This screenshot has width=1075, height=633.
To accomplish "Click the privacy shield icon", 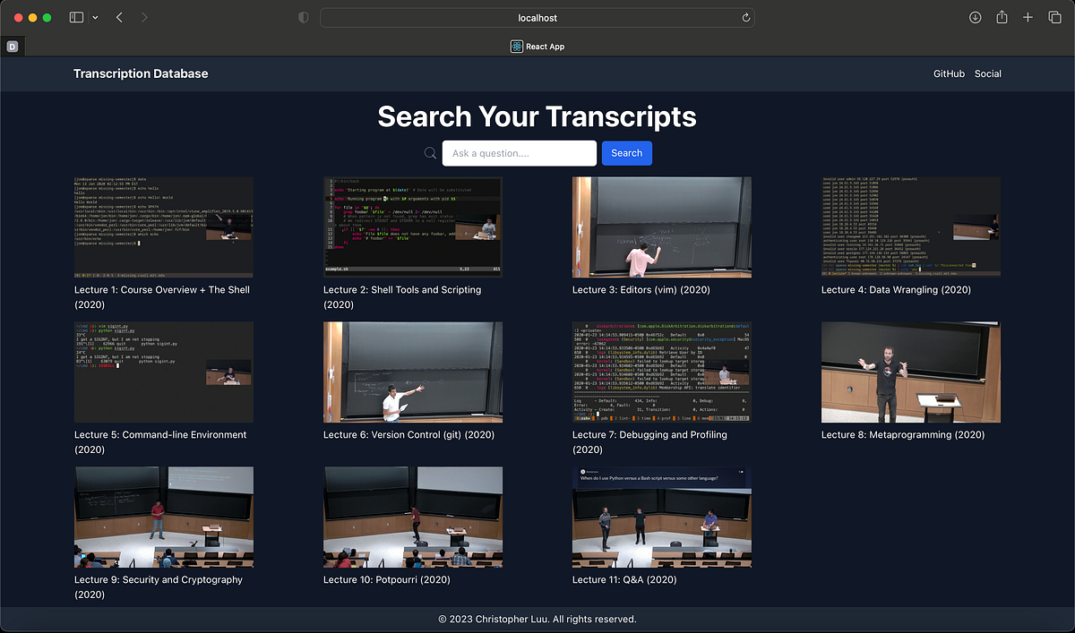I will tap(303, 17).
